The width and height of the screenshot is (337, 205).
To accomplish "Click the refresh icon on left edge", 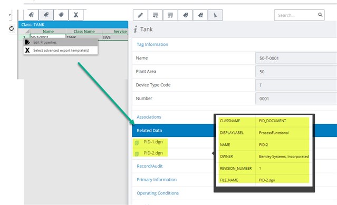I will (x=12, y=28).
